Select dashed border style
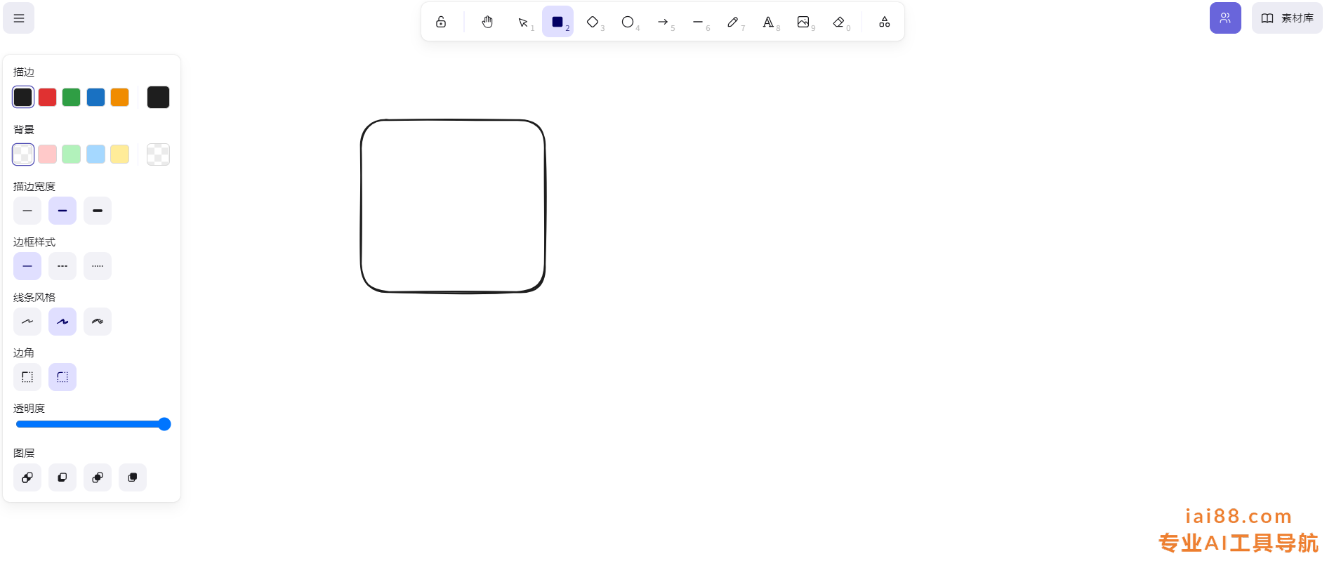1327x561 pixels. click(62, 266)
